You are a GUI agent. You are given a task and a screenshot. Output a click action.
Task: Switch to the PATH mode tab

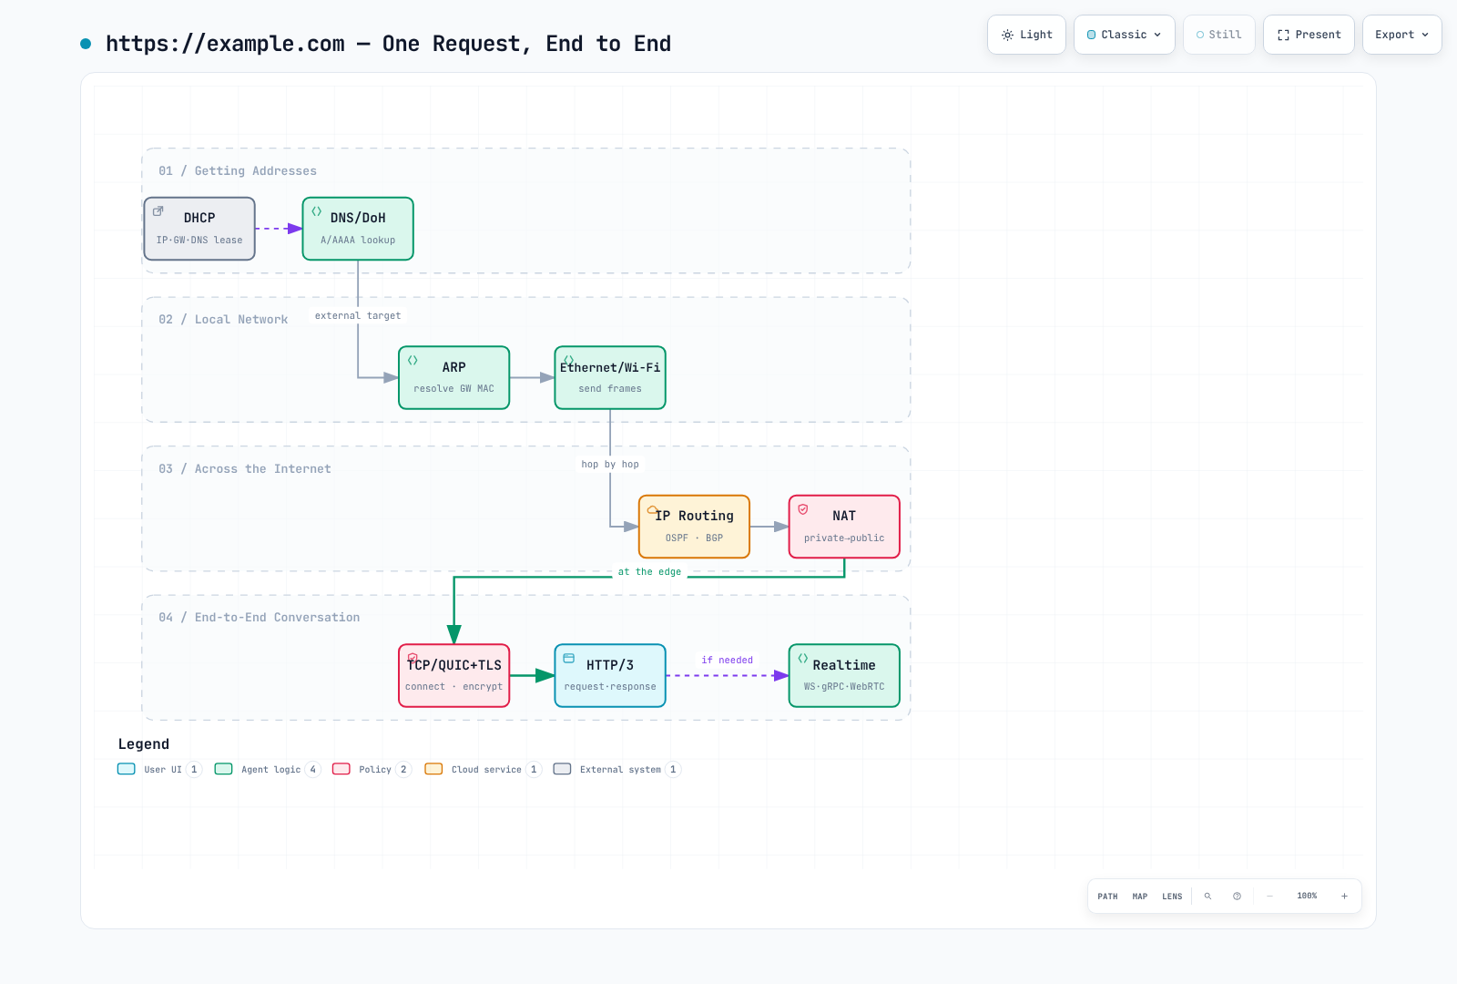[x=1107, y=897]
